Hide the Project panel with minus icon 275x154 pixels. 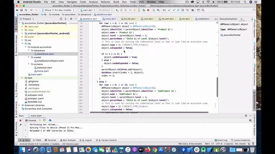[x=76, y=19]
